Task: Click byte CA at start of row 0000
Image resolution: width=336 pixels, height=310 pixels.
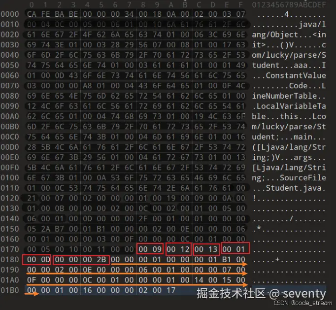Action: tap(32, 14)
